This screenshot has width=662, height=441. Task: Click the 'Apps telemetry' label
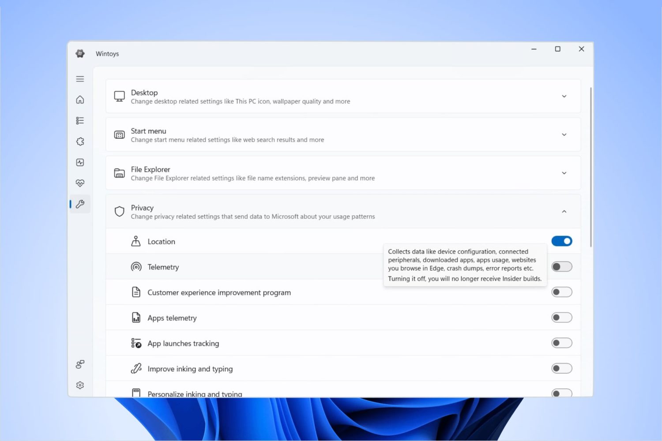coord(172,318)
